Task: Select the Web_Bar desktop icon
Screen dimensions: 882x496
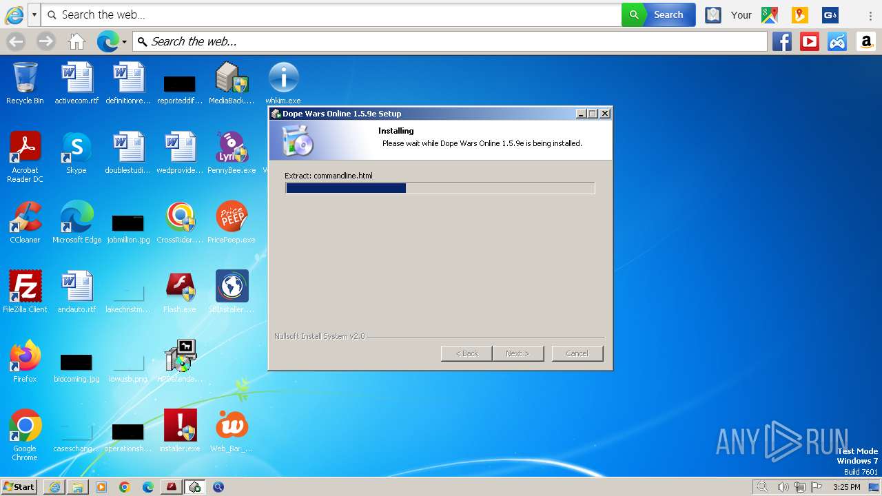Action: coord(232,431)
